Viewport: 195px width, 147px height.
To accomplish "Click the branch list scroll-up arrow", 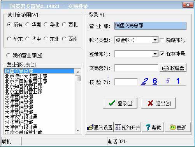I will coord(78,72).
